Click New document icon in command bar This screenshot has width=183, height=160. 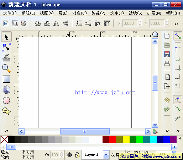(167, 36)
